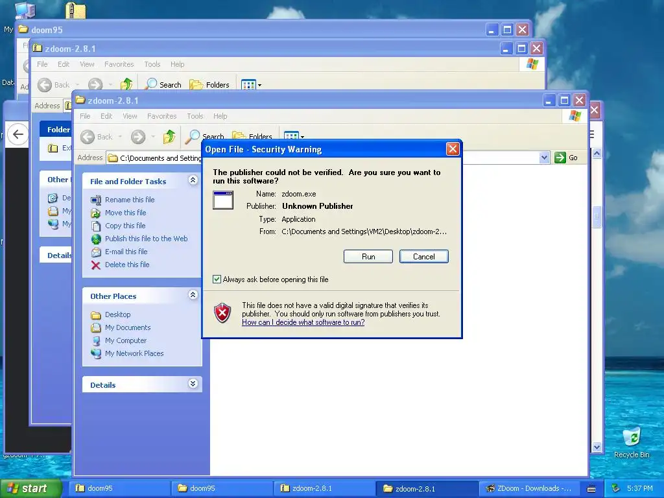Open the View menu in front zdoom-2.8.1 window
This screenshot has height=498, width=664.
tap(130, 116)
